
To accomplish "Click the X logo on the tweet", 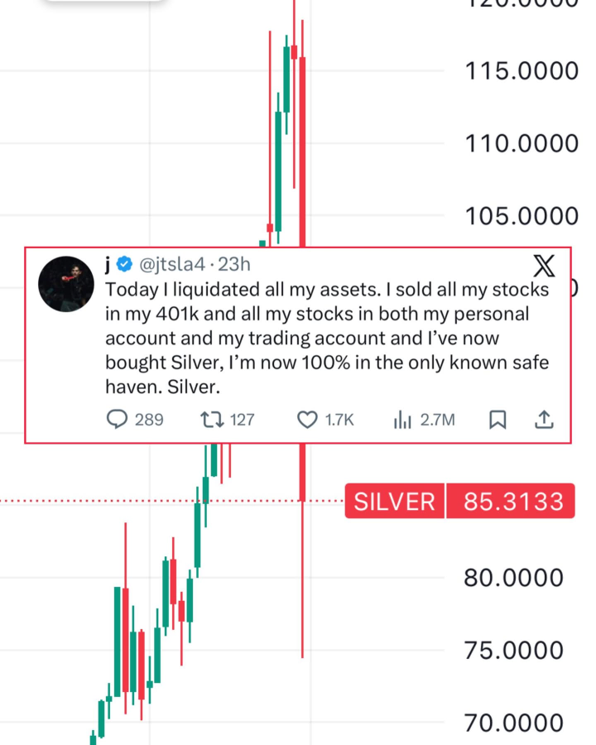I will coord(544,266).
